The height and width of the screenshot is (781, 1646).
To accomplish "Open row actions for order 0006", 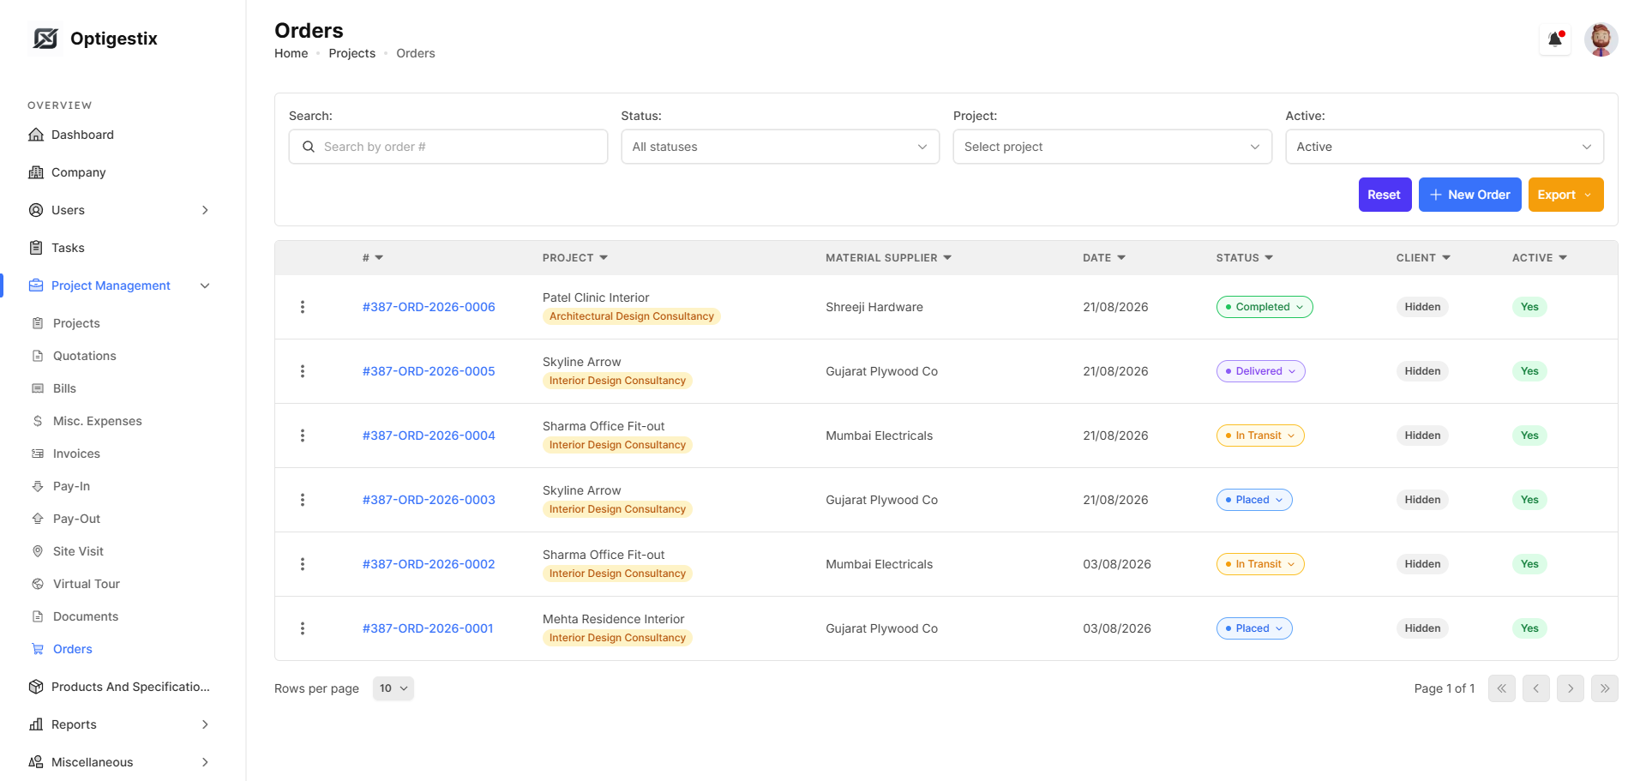I will pos(303,307).
